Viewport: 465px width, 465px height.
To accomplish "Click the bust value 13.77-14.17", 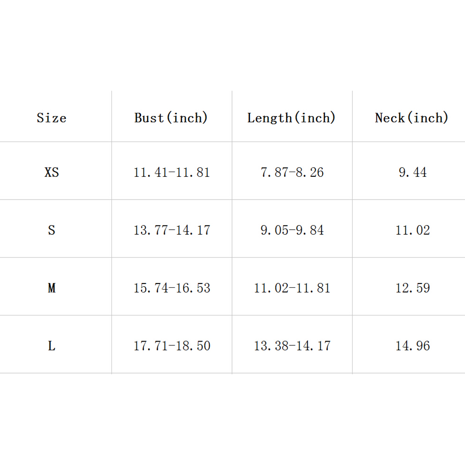I will click(x=172, y=230).
